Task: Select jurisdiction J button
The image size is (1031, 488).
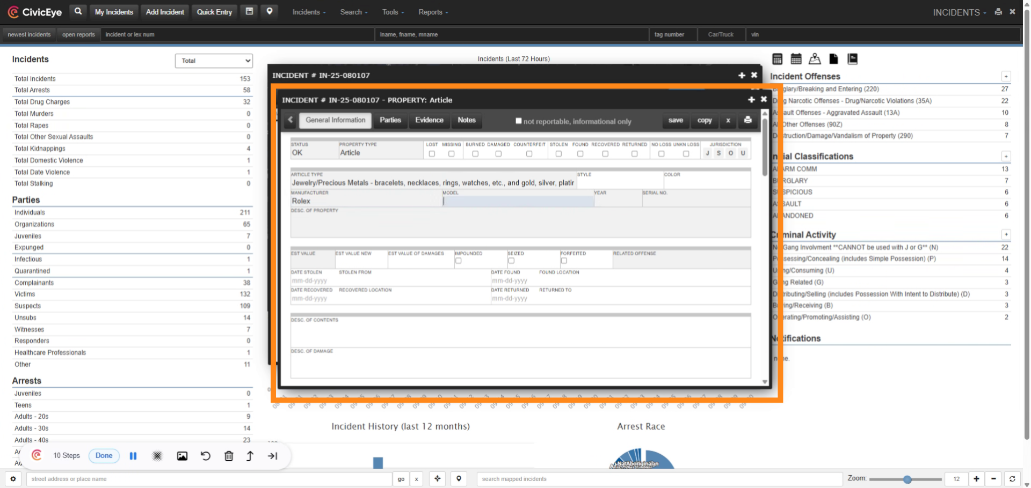Action: (708, 153)
